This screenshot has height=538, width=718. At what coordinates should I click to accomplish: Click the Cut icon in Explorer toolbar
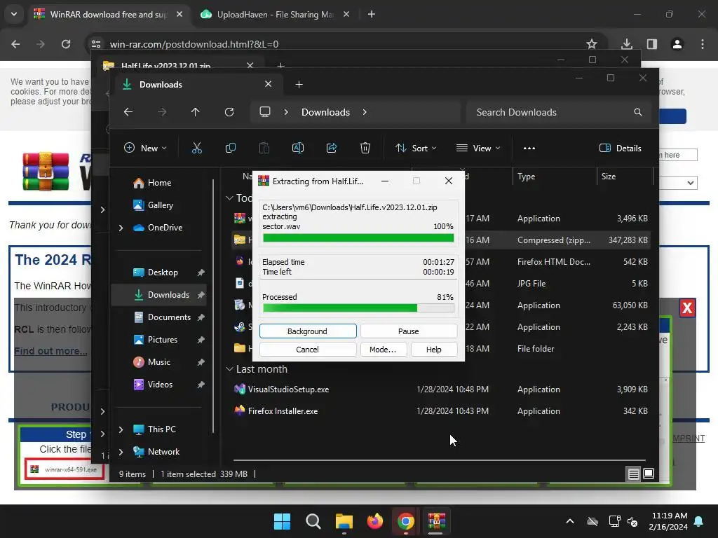197,148
